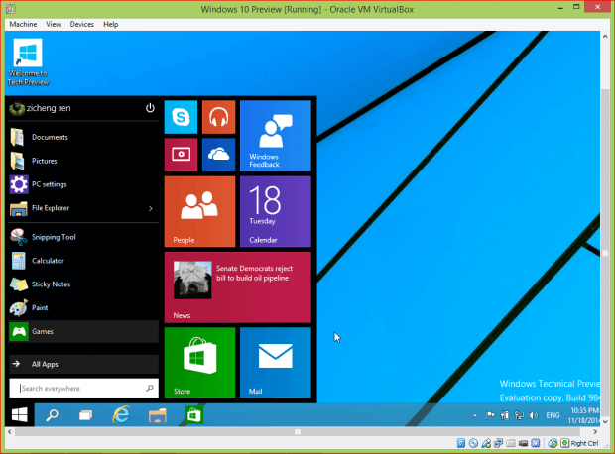Launch Calculator
The image size is (615, 454).
83,261
